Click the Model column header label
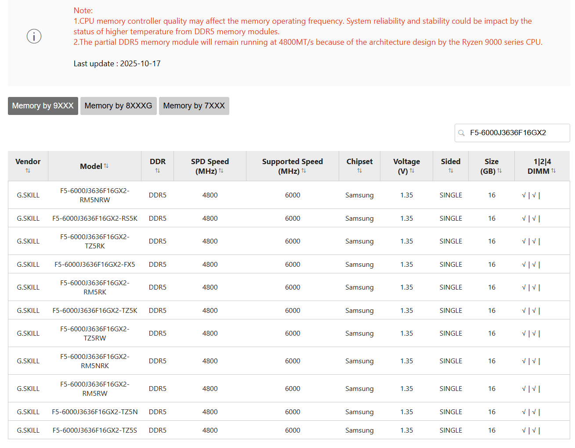Screen dimensions: 575x448 [91, 166]
